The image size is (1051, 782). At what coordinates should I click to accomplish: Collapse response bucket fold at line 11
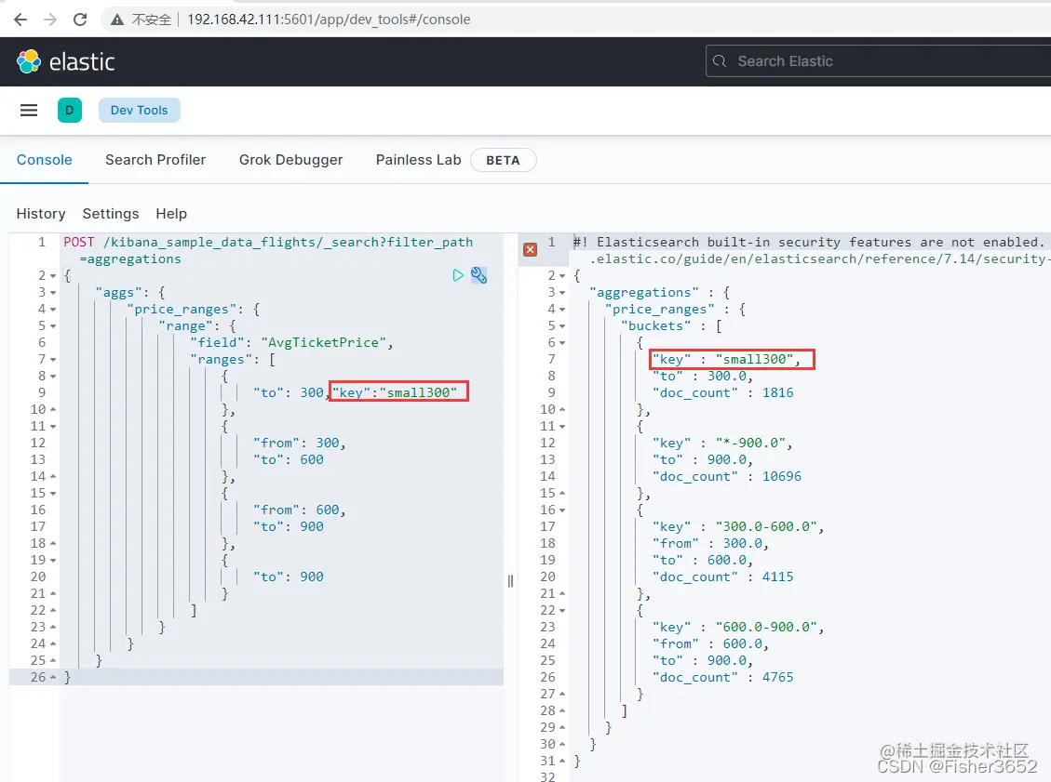pyautogui.click(x=562, y=427)
